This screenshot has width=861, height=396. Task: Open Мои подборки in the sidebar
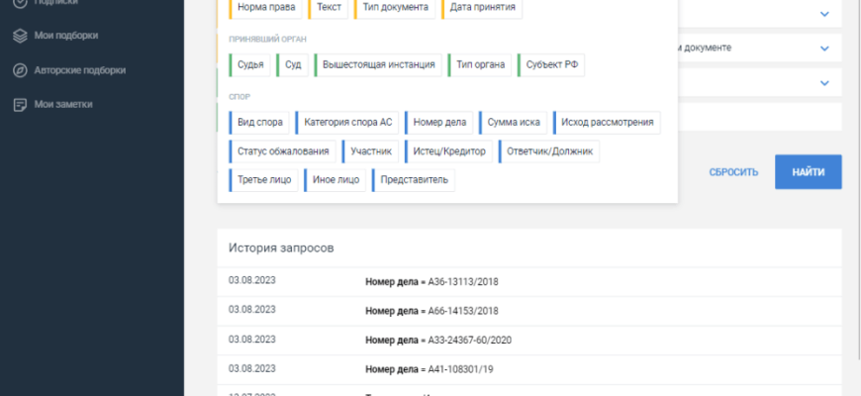click(x=66, y=36)
